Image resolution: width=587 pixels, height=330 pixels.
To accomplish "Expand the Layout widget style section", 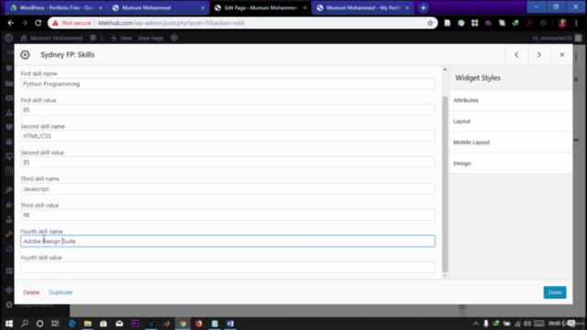I will tap(511, 121).
